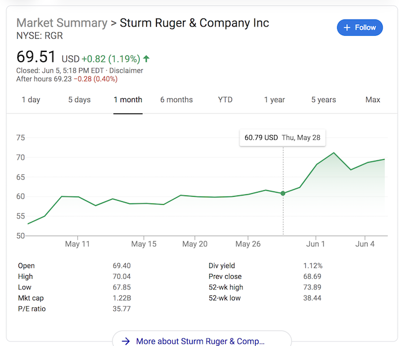Open the Market Summary link

[62, 22]
